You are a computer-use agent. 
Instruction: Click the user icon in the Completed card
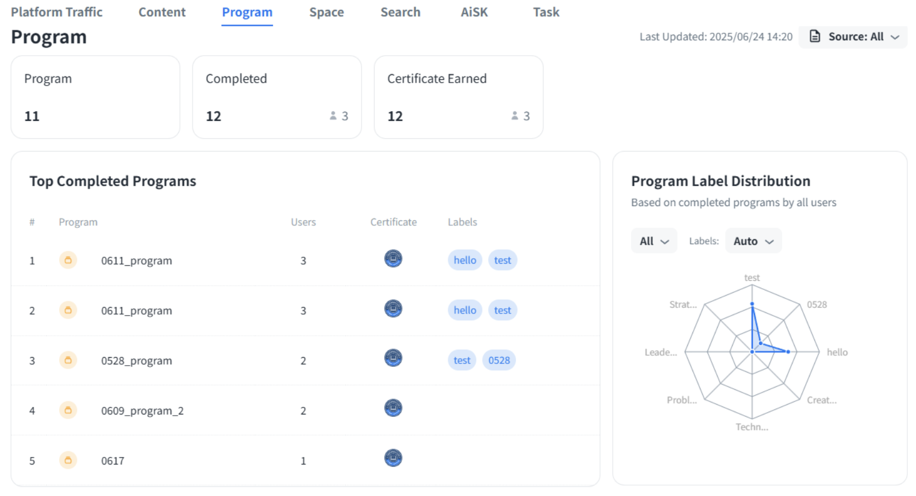pos(333,116)
